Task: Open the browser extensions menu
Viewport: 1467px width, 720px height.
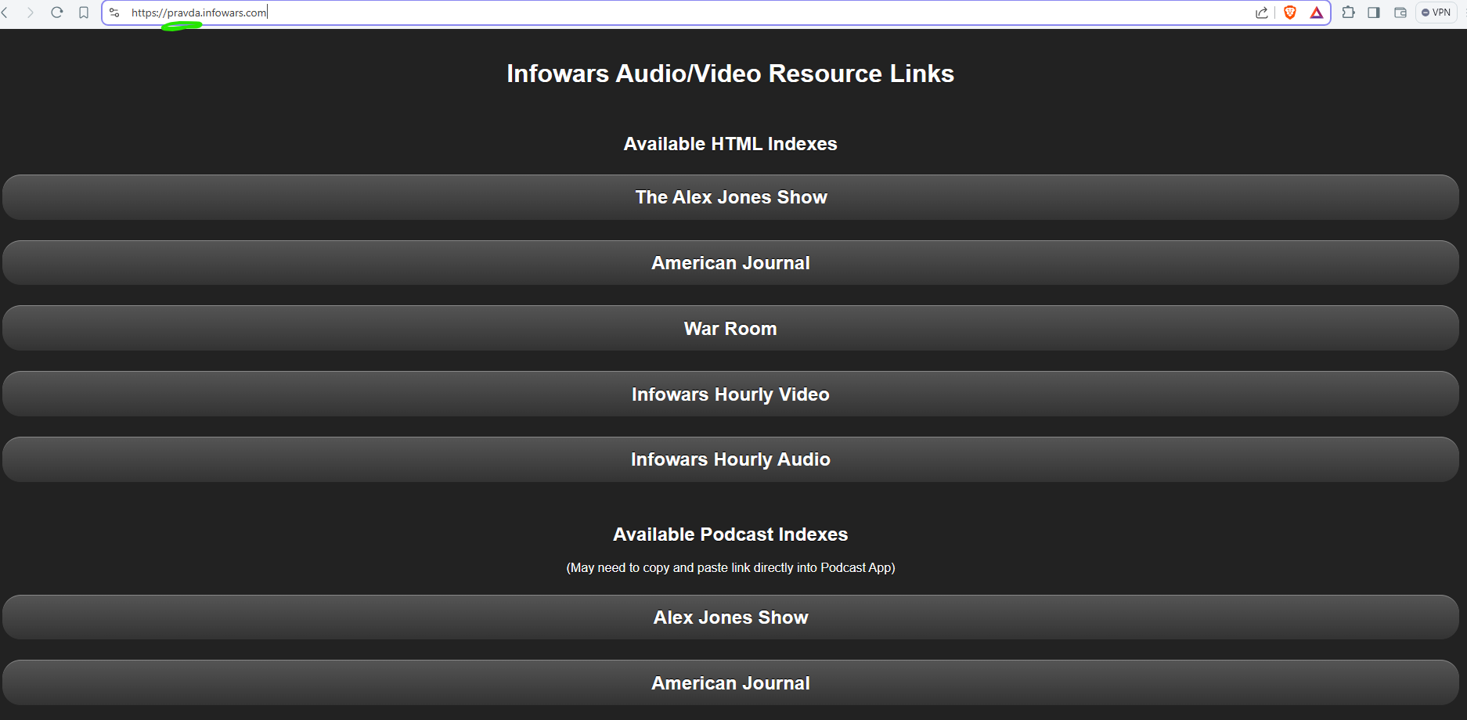Action: (1350, 13)
